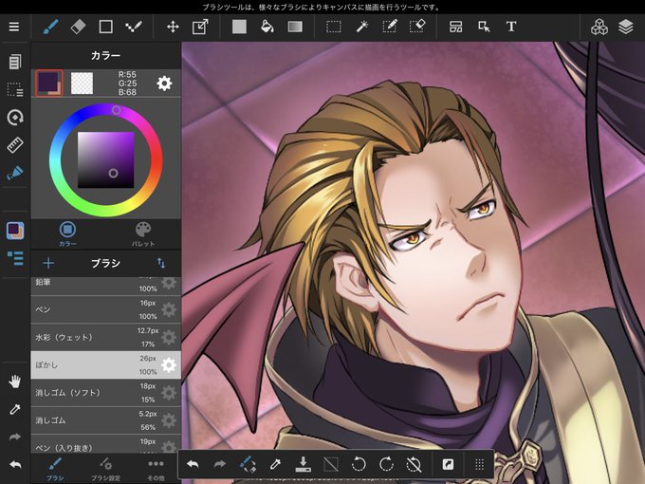Select the ペン brush
Screen dimensions: 645x484
coord(105,309)
